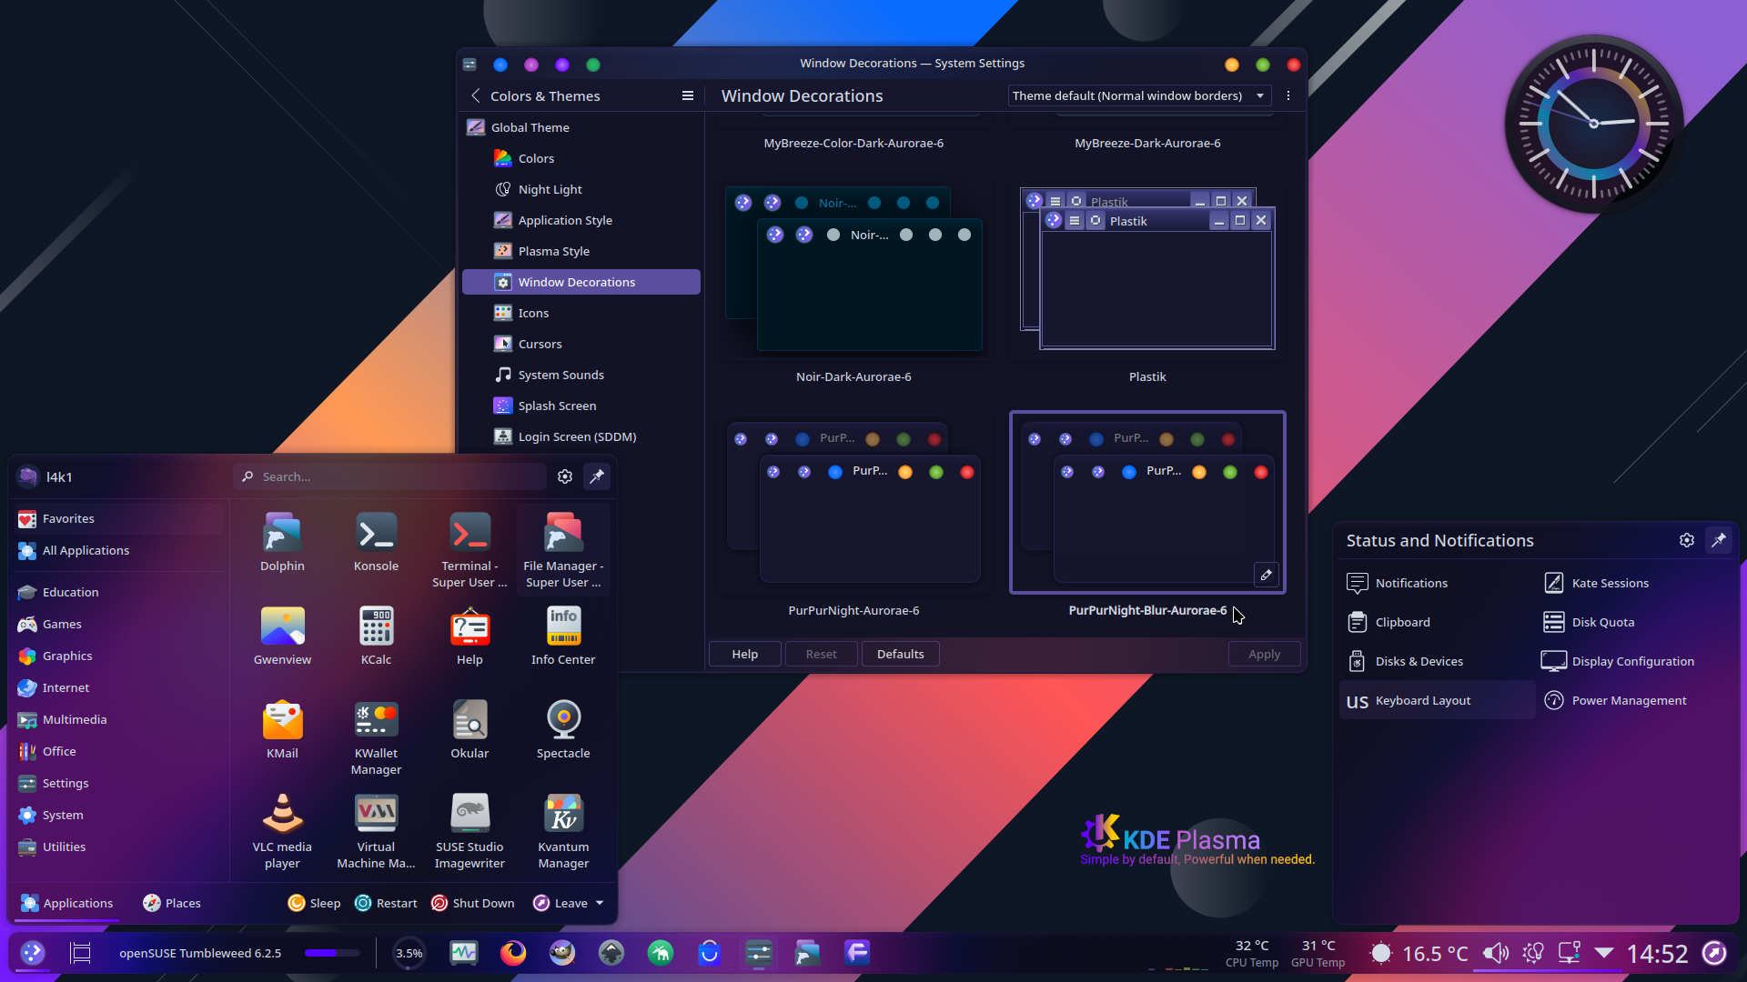Open Spectacle screenshot tool
The width and height of the screenshot is (1747, 982).
(563, 730)
